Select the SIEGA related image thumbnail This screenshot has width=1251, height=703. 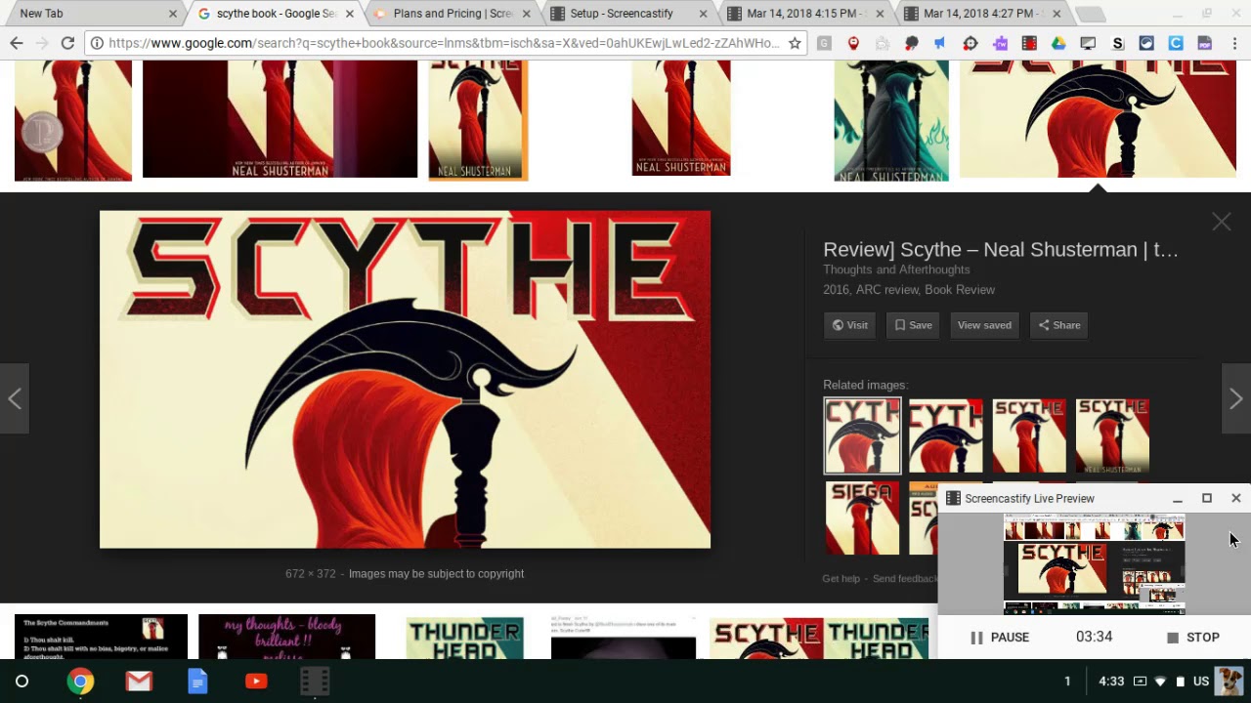tap(862, 517)
